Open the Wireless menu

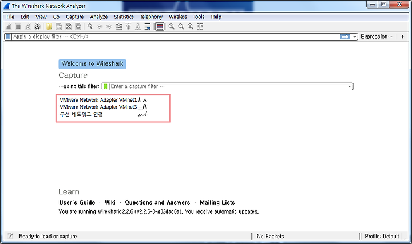click(x=178, y=17)
